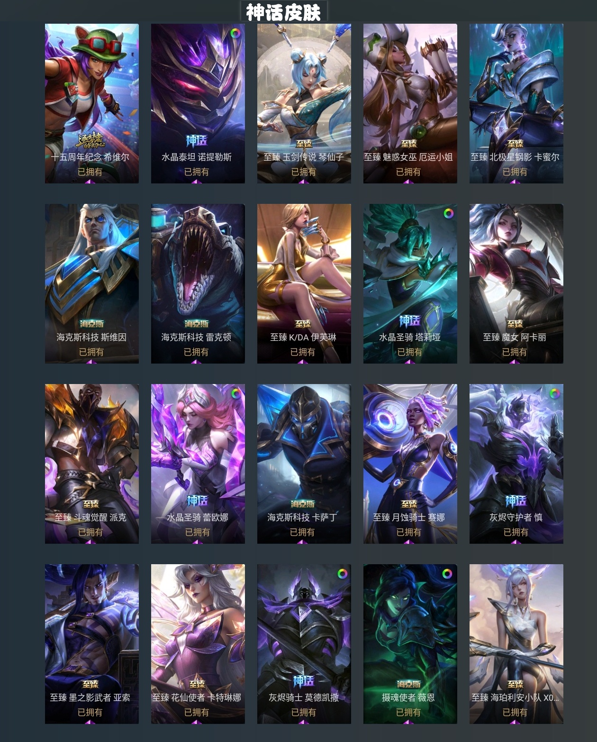Viewport: 597px width, 742px height.
Task: Select the 海克斯科技 斯维因 skin thumbnail
Action: click(92, 284)
